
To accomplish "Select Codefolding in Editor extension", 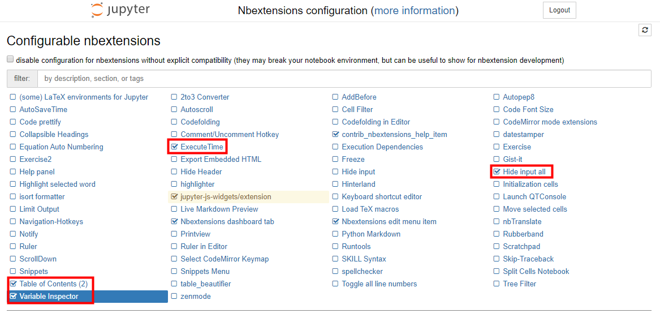I will point(376,122).
